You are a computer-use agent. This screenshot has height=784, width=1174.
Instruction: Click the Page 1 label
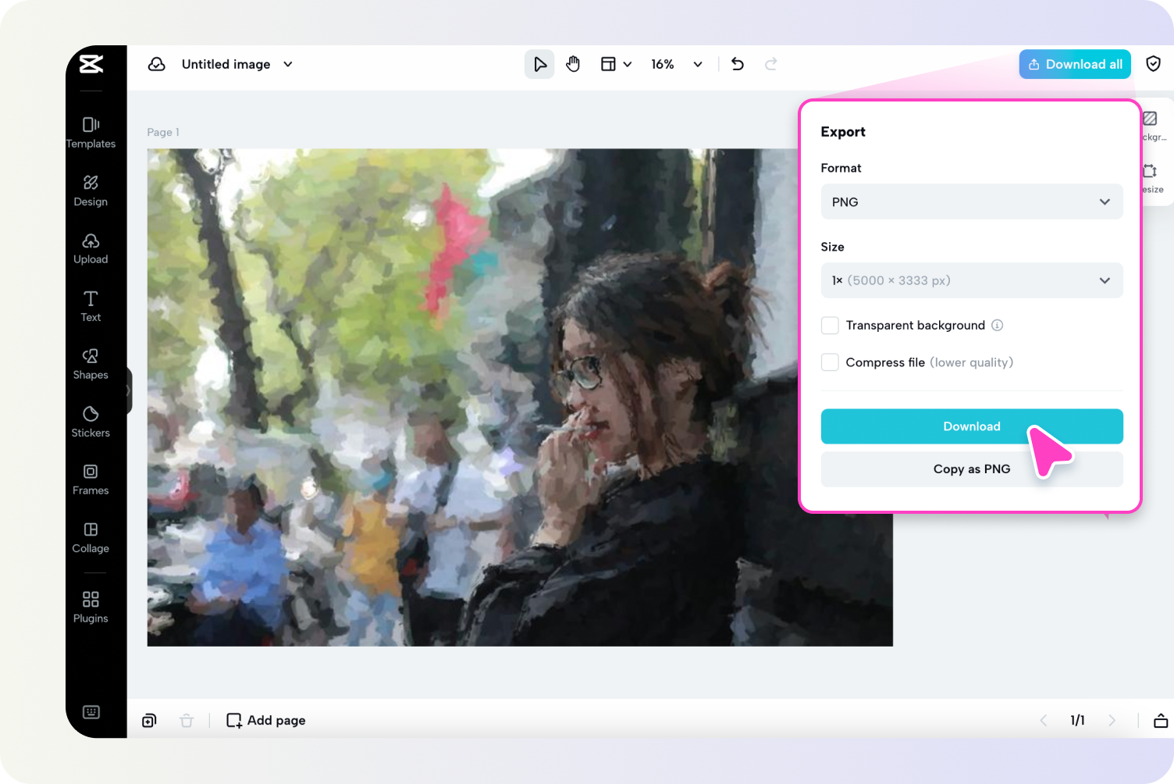(163, 132)
